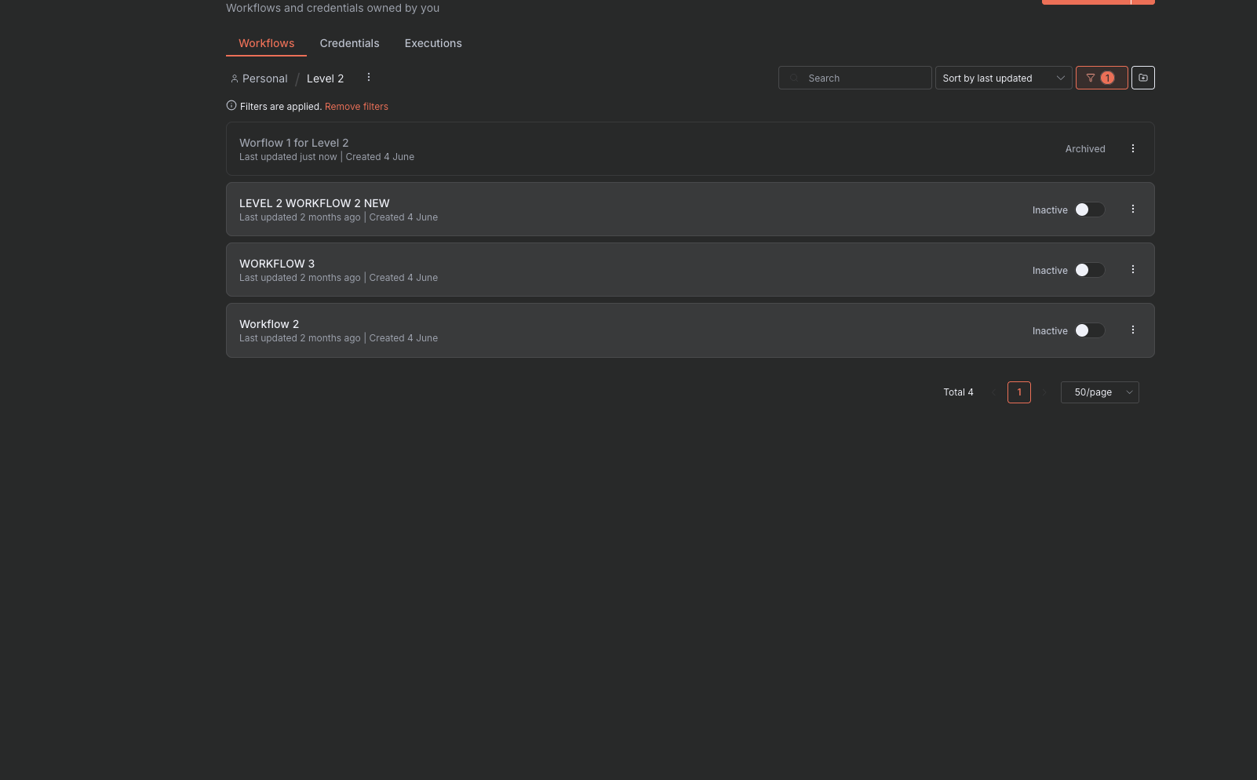Click the Personal user icon in breadcrumb
Viewport: 1257px width, 780px height.
(x=234, y=78)
